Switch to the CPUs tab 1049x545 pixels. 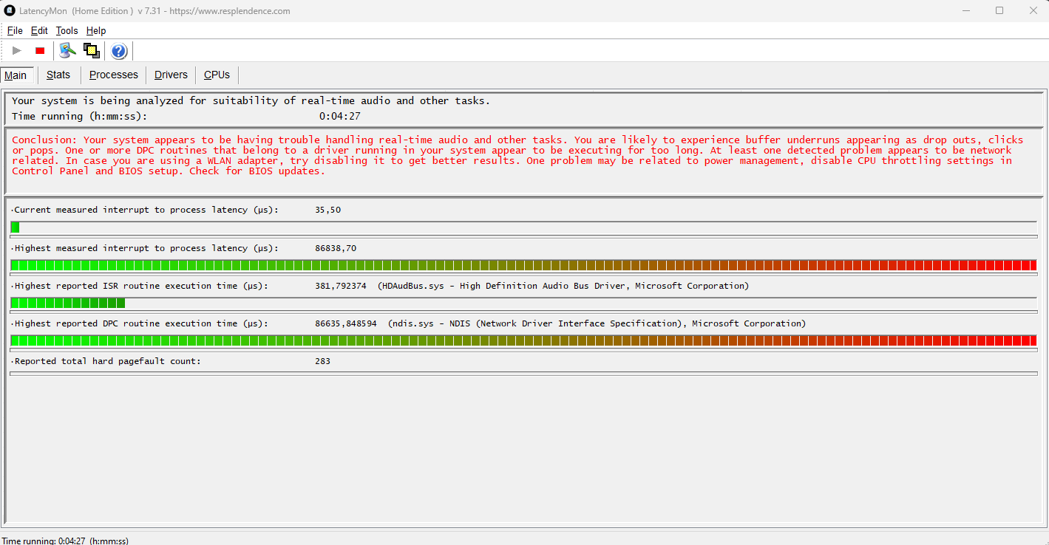[217, 75]
